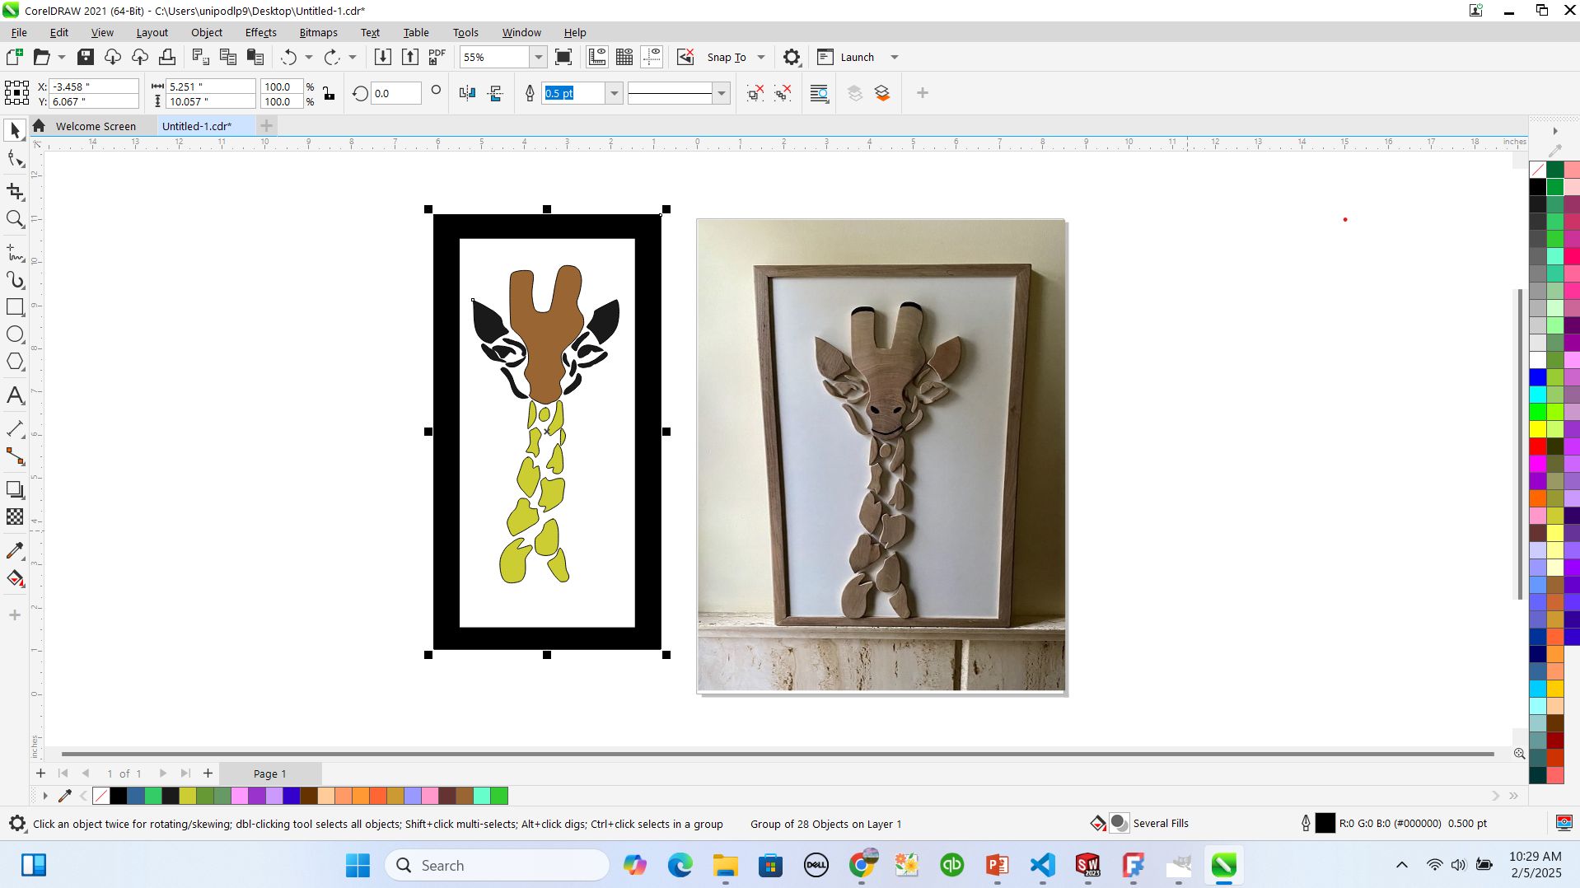Select the Freehand drawing tool
1580x888 pixels.
pyautogui.click(x=15, y=252)
